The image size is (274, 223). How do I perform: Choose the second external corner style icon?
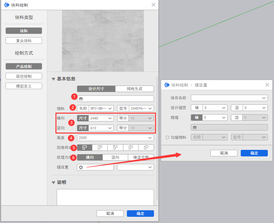pos(100,148)
